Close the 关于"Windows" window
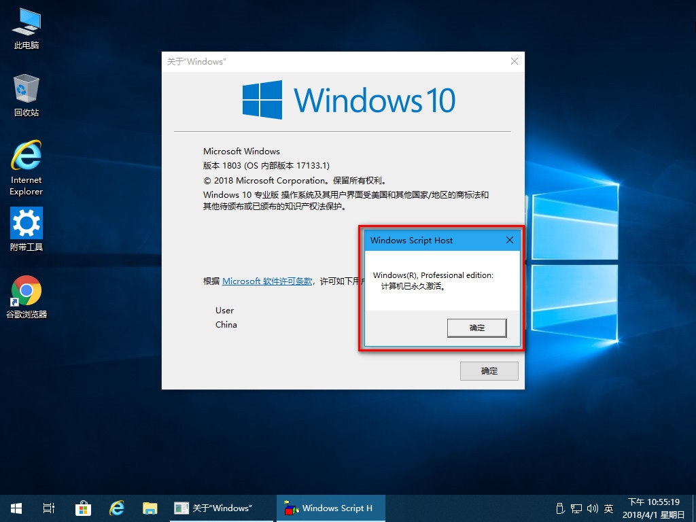 (515, 61)
